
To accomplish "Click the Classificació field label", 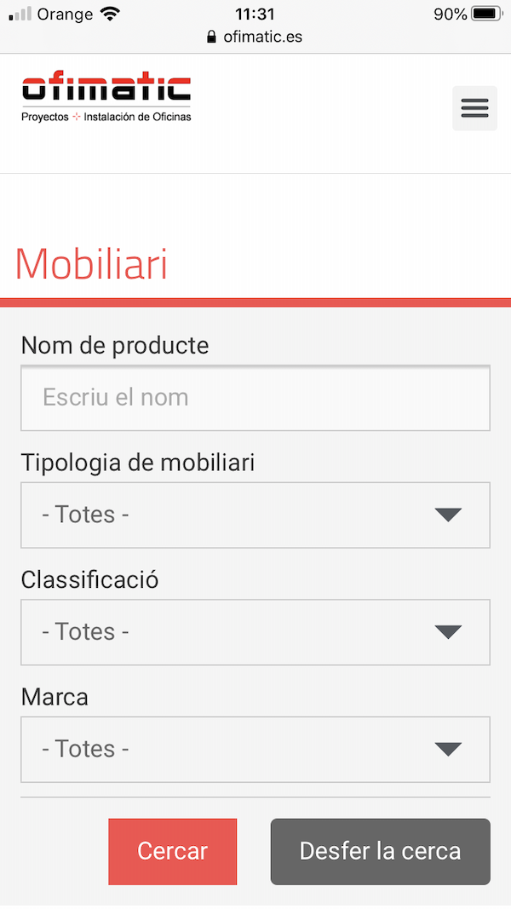I will [x=90, y=579].
